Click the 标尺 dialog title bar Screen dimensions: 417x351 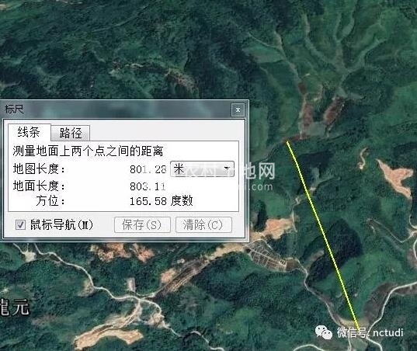[x=117, y=109]
